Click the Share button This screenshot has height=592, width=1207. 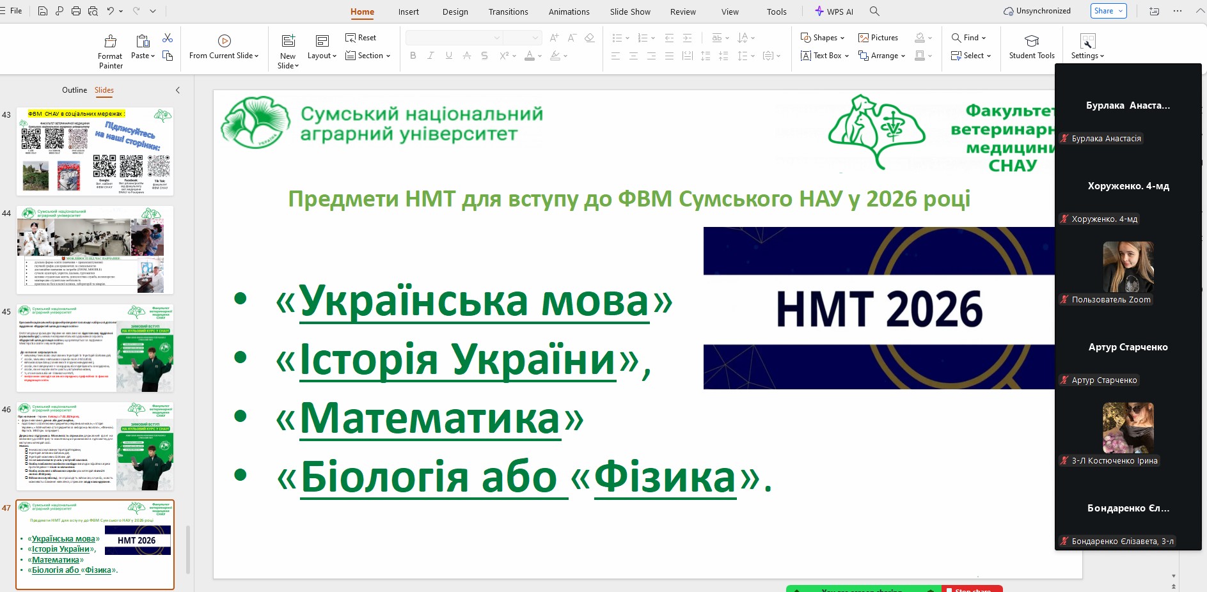point(1108,11)
